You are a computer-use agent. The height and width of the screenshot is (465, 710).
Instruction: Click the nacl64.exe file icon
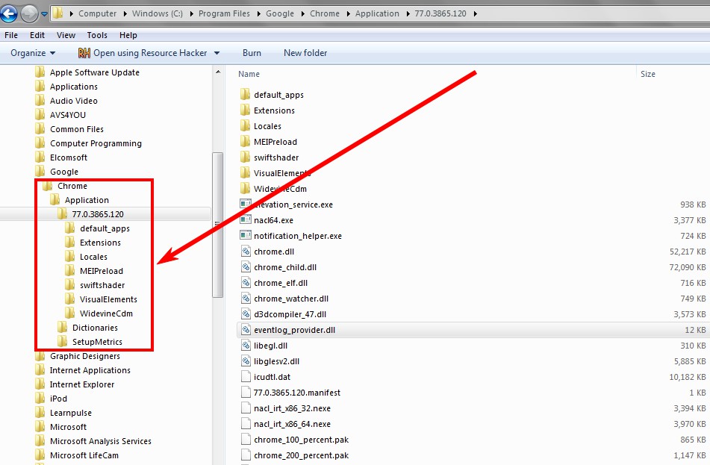246,220
